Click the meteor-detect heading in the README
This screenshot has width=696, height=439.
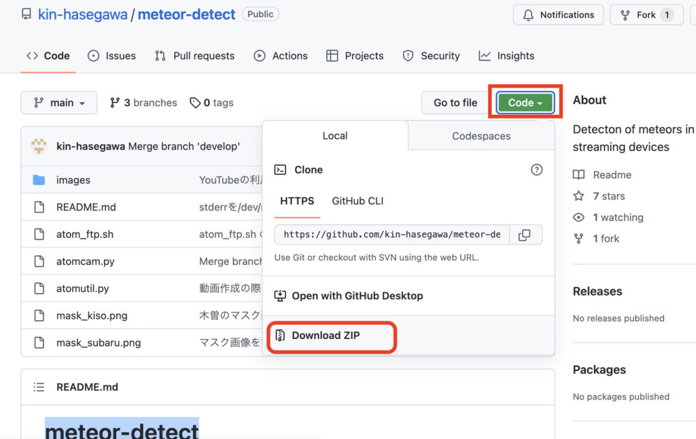(122, 429)
